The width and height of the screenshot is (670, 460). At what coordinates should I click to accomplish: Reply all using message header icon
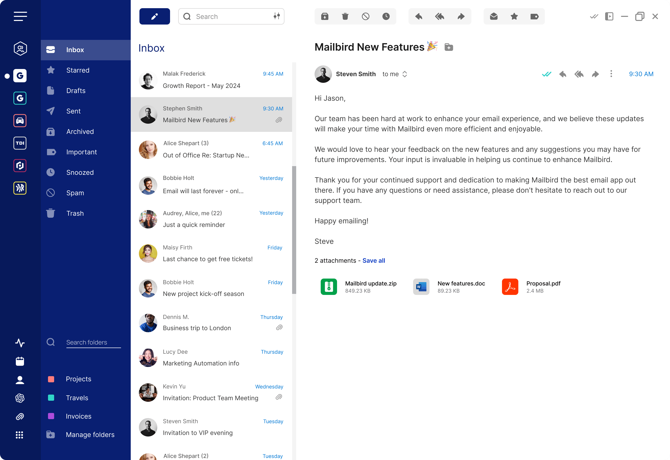coord(579,74)
